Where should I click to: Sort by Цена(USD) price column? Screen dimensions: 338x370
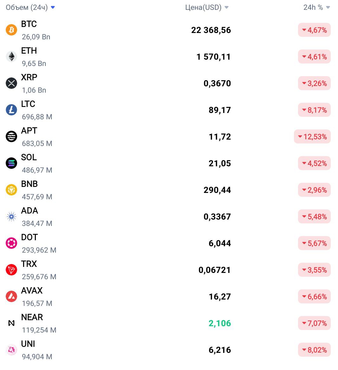click(x=207, y=8)
